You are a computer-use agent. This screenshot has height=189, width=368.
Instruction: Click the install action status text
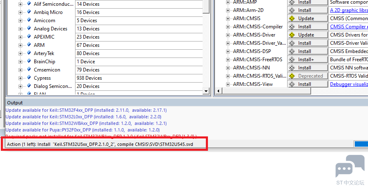[100, 144]
